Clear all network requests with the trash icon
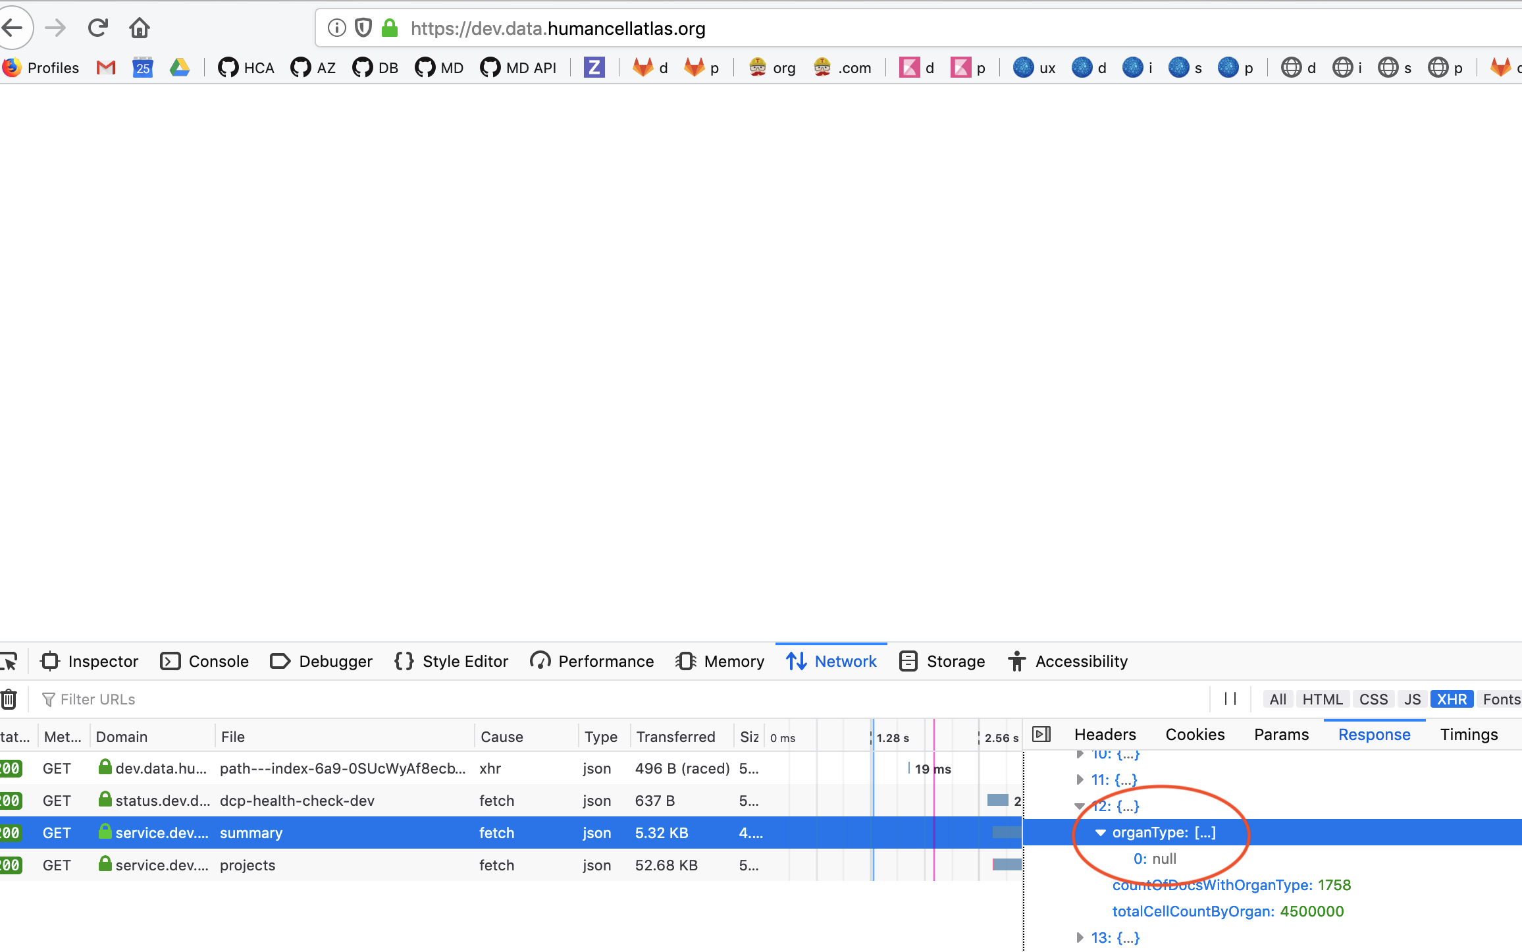The width and height of the screenshot is (1522, 952). 9,699
